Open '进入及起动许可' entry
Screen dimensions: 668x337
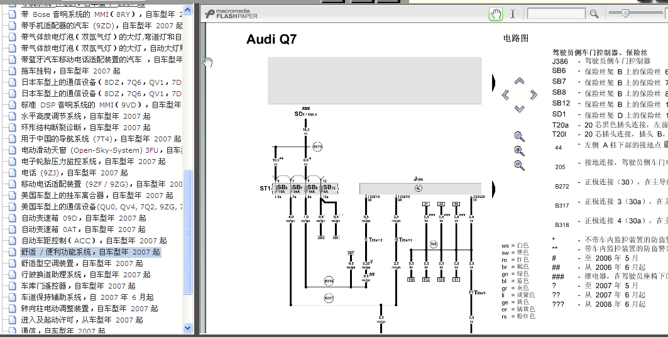[x=82, y=319]
